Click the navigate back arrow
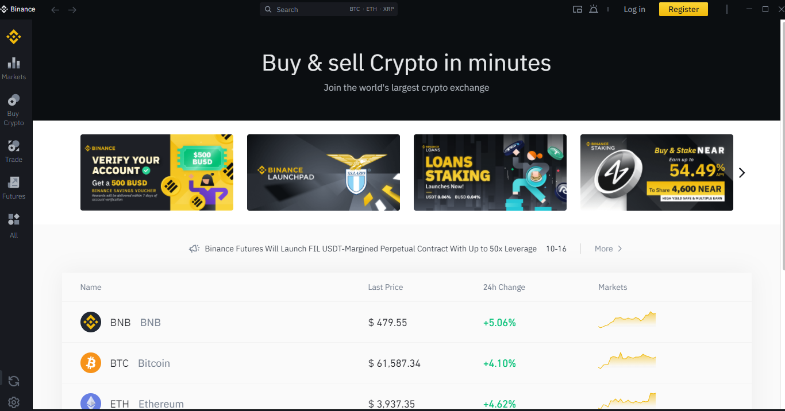 (x=55, y=10)
